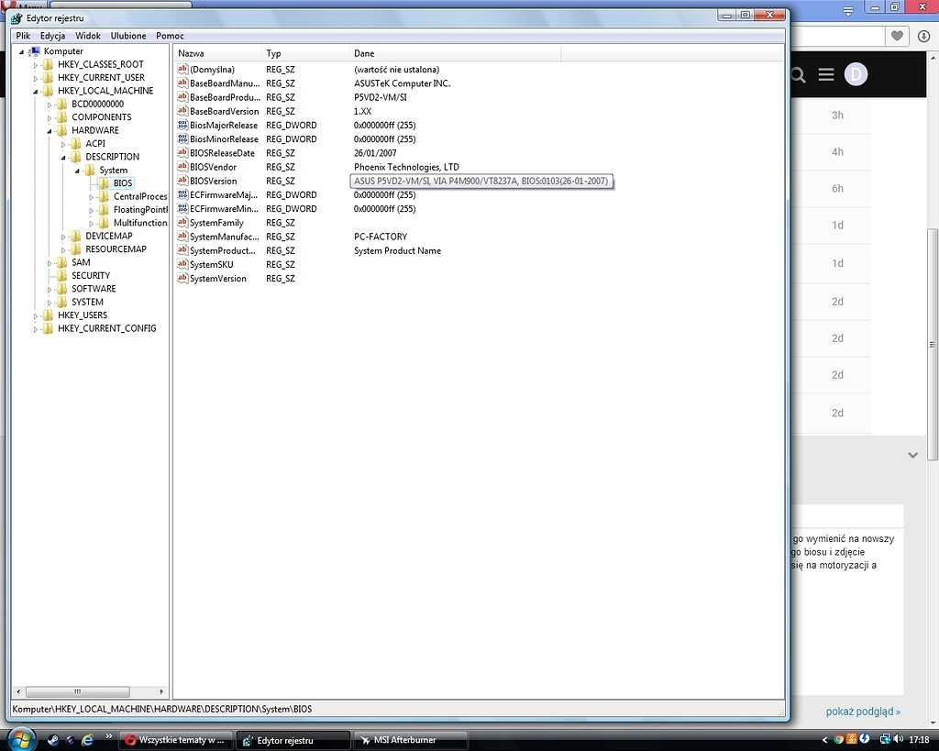Click the BiosMajorRelease DWORD value icon
This screenshot has height=751, width=939.
coord(182,125)
